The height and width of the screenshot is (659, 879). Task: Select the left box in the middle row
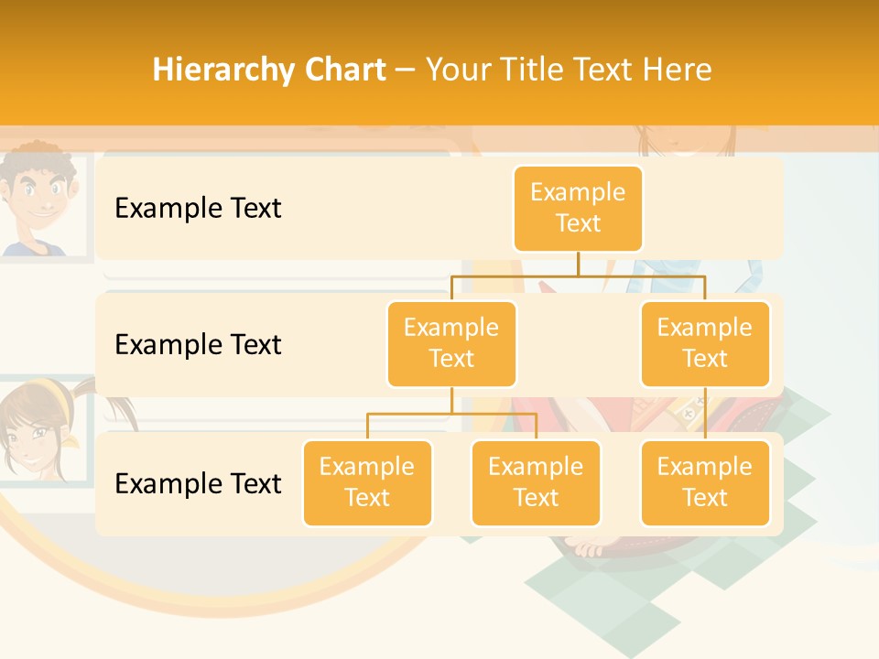pyautogui.click(x=451, y=343)
